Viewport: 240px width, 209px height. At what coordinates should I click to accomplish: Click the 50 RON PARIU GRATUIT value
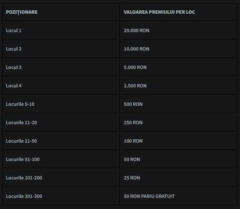coord(149,196)
